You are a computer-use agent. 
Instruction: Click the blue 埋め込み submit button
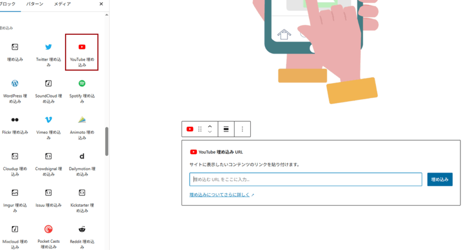click(x=440, y=179)
